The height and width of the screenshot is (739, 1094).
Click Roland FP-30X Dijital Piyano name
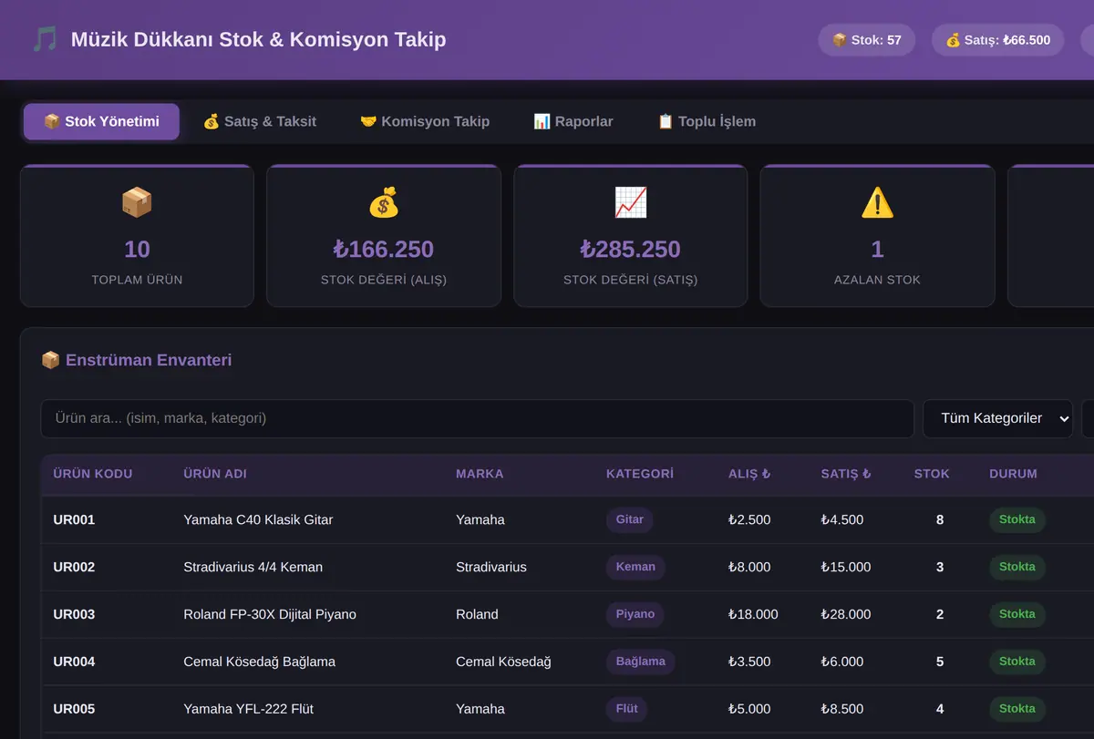pyautogui.click(x=270, y=614)
